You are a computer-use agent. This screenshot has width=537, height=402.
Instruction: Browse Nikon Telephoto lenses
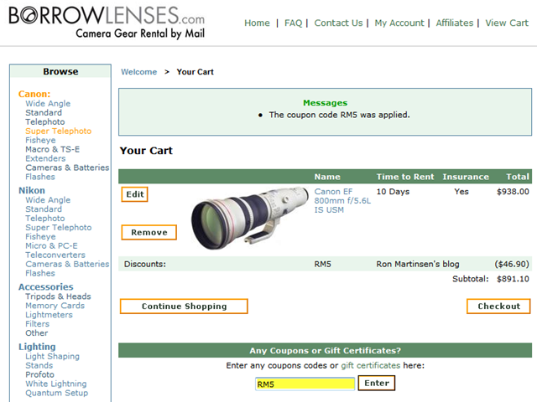pyautogui.click(x=44, y=219)
